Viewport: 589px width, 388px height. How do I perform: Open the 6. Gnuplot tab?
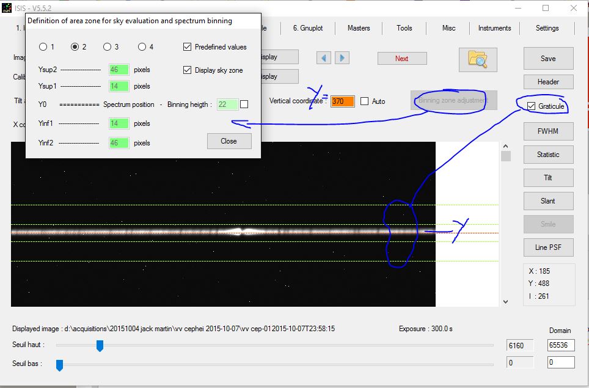(307, 28)
